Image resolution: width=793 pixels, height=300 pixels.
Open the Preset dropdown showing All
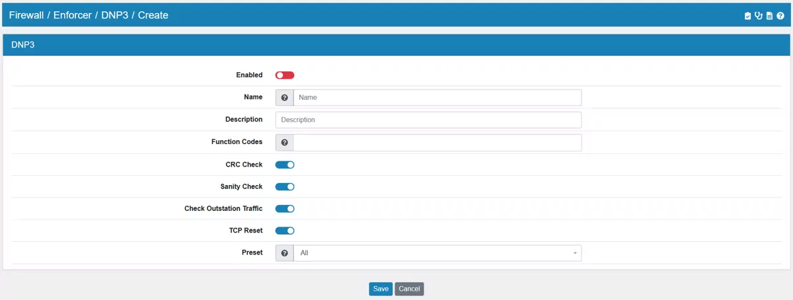pos(436,253)
